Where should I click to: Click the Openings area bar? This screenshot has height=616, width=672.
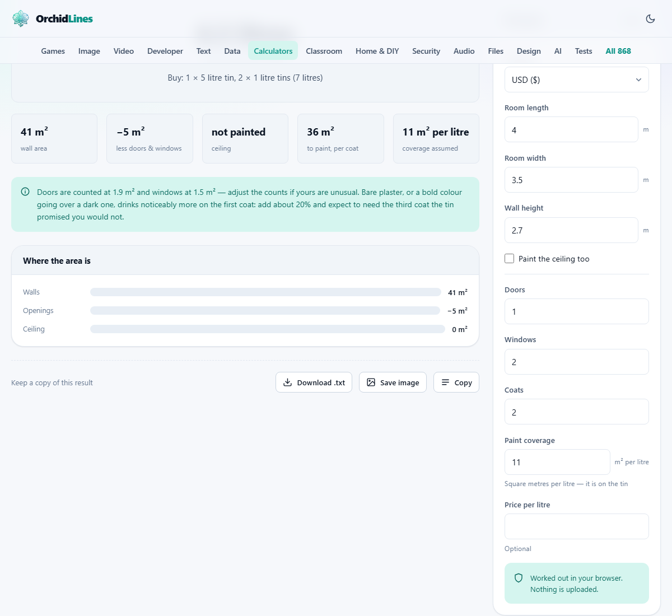coord(265,310)
